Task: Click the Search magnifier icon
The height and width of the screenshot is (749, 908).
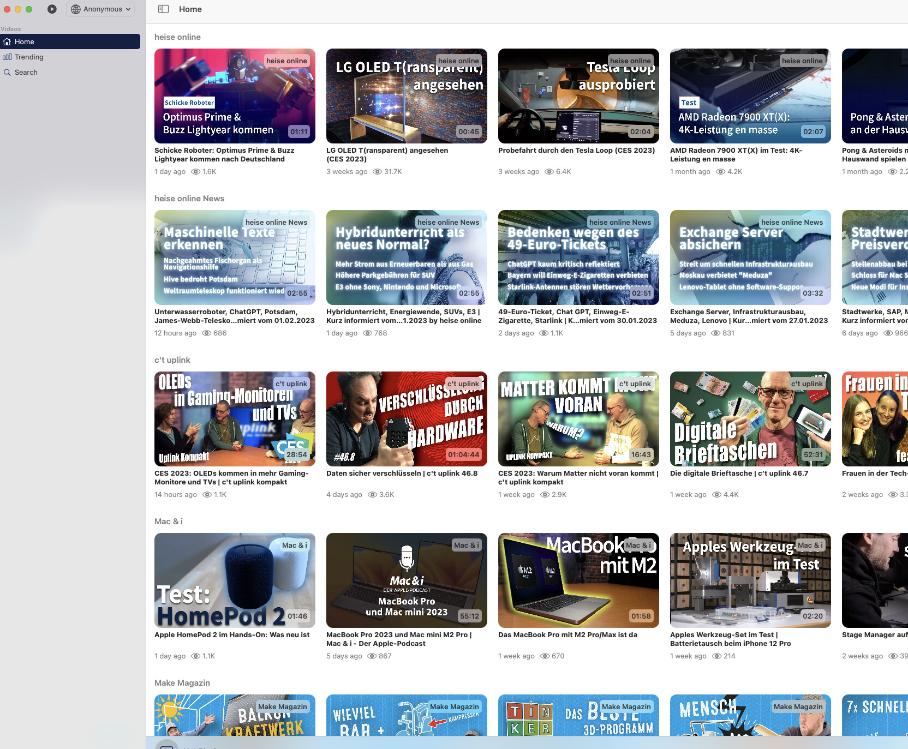Action: pos(7,72)
